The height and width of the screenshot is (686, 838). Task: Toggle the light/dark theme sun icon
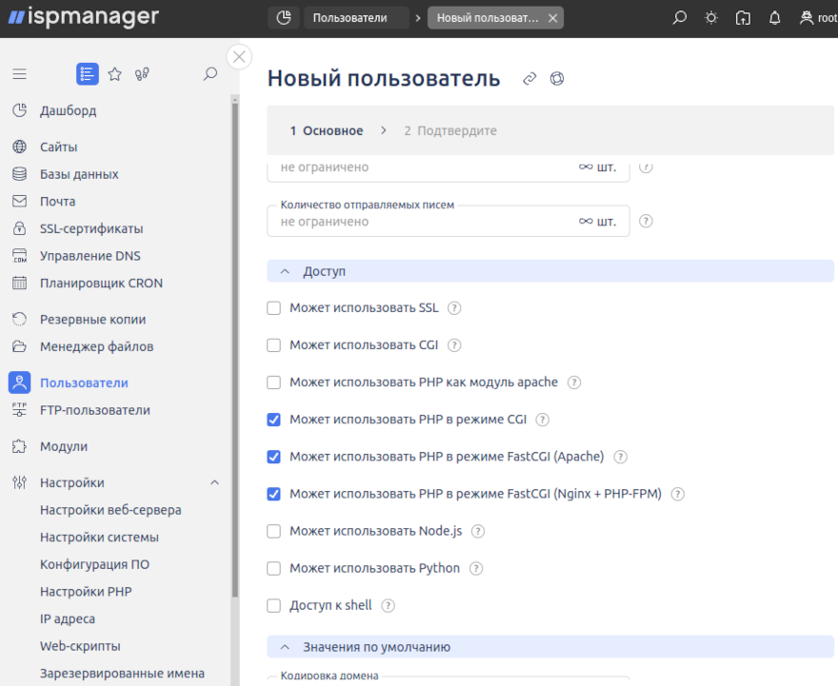(x=711, y=18)
